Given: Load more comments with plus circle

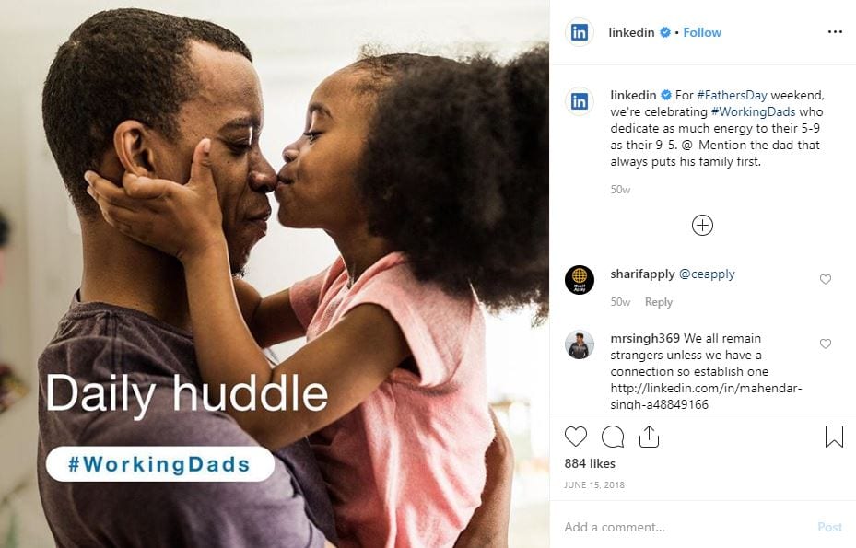Looking at the screenshot, I should pyautogui.click(x=702, y=225).
